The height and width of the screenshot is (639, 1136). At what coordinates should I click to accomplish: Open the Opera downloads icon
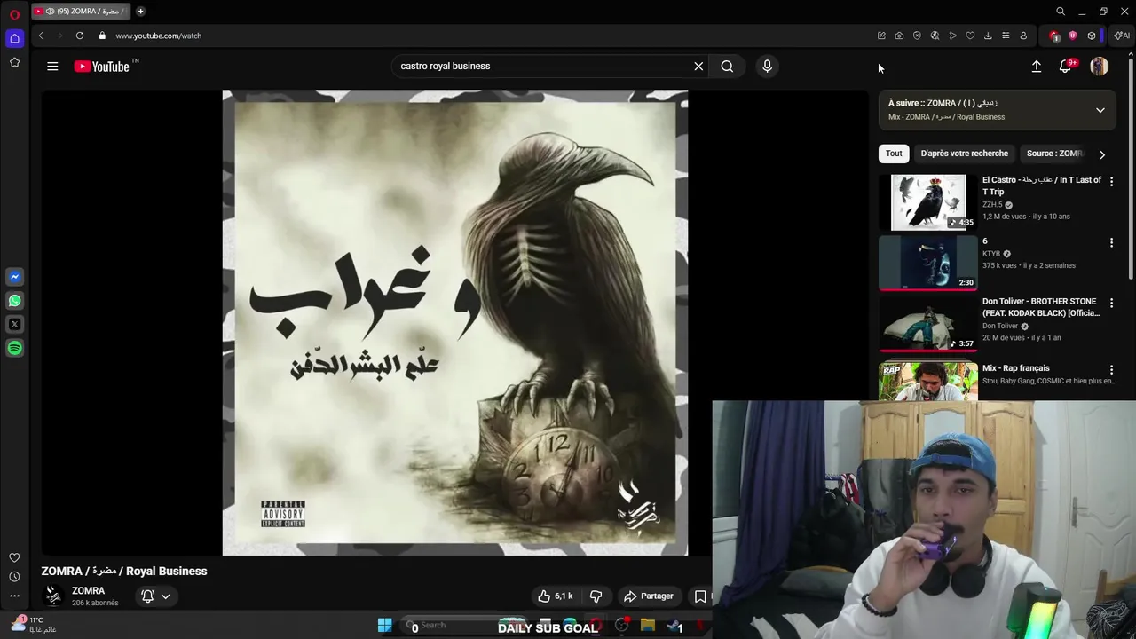pyautogui.click(x=988, y=35)
